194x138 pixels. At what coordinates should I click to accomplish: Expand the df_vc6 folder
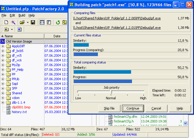3,60
